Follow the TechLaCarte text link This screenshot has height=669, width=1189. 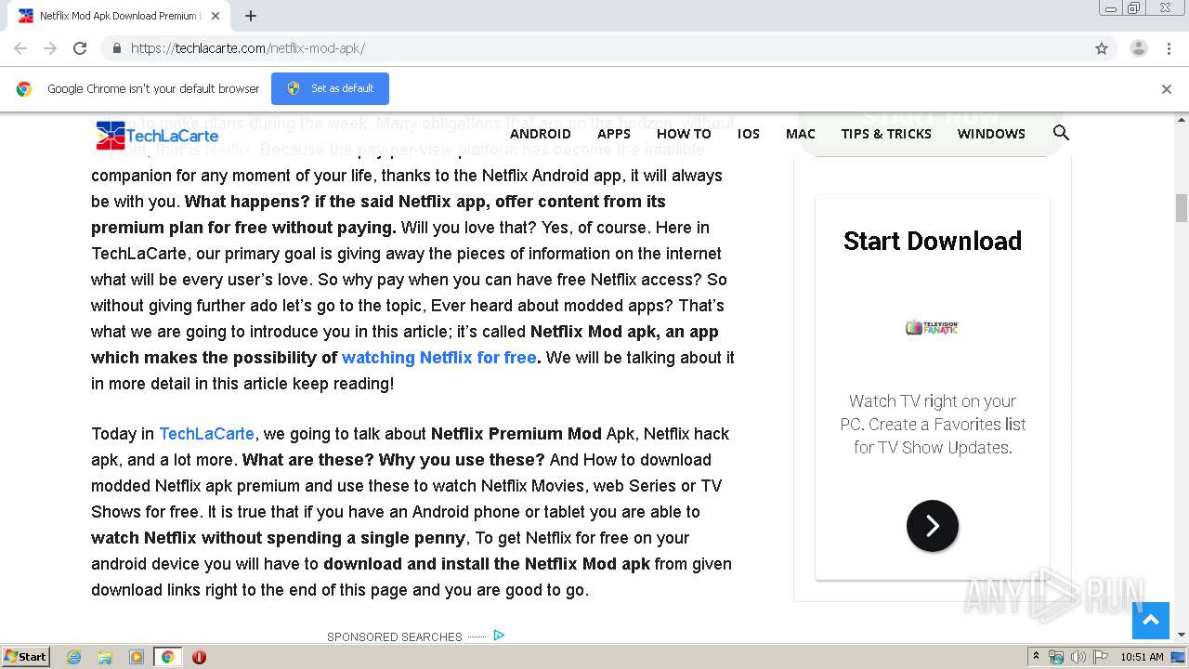pos(206,434)
